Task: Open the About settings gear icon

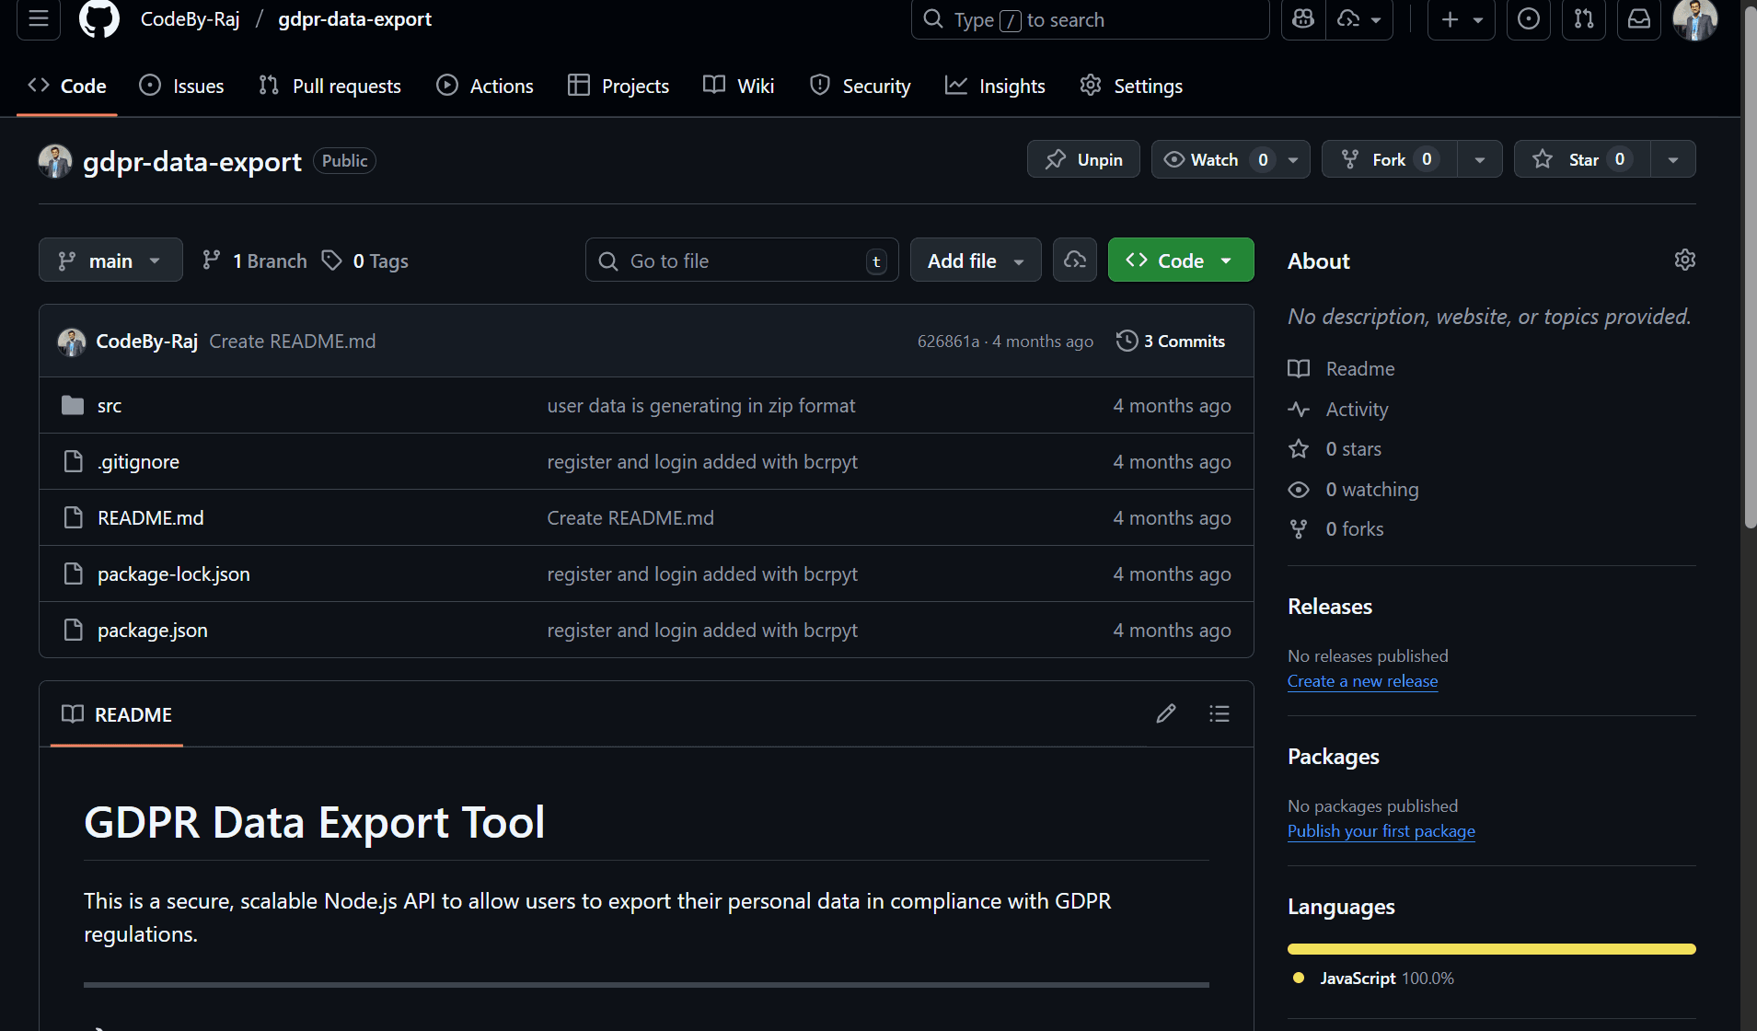Action: coord(1686,260)
